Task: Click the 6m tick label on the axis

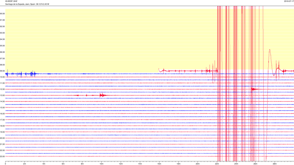Action: click(x=63, y=164)
